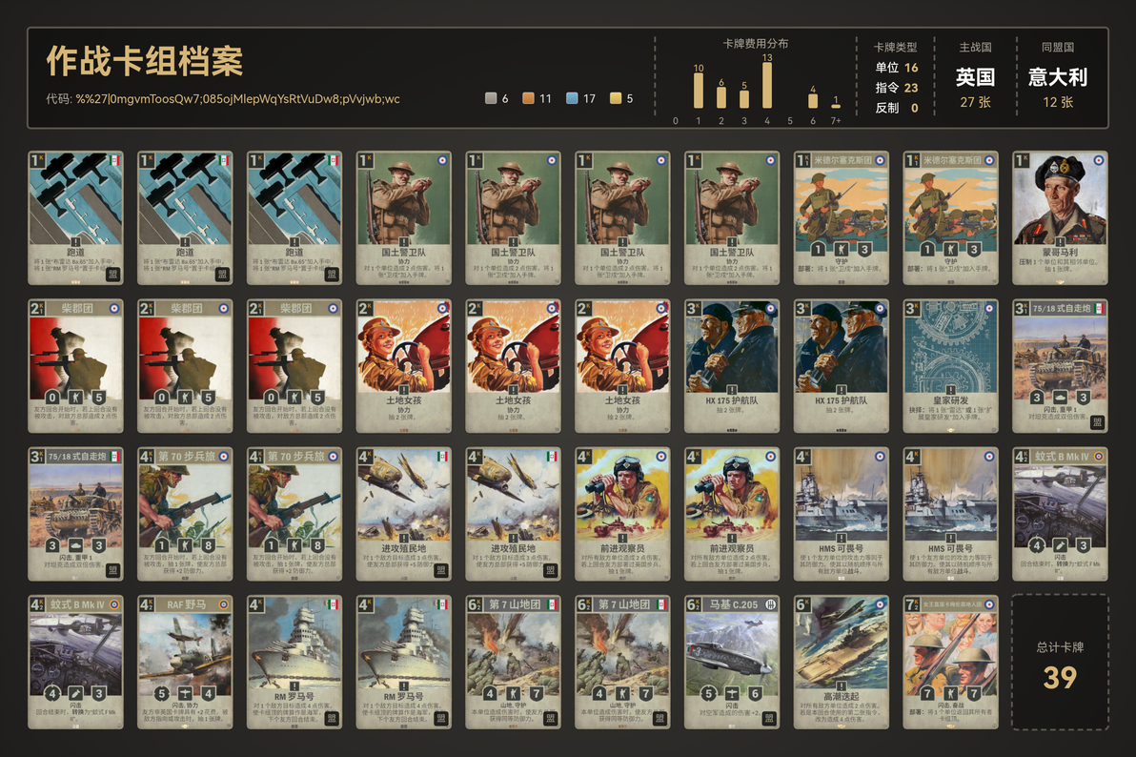Viewport: 1136px width, 757px height.
Task: Click the nation emblem on 马基 C.205
Action: tap(770, 604)
